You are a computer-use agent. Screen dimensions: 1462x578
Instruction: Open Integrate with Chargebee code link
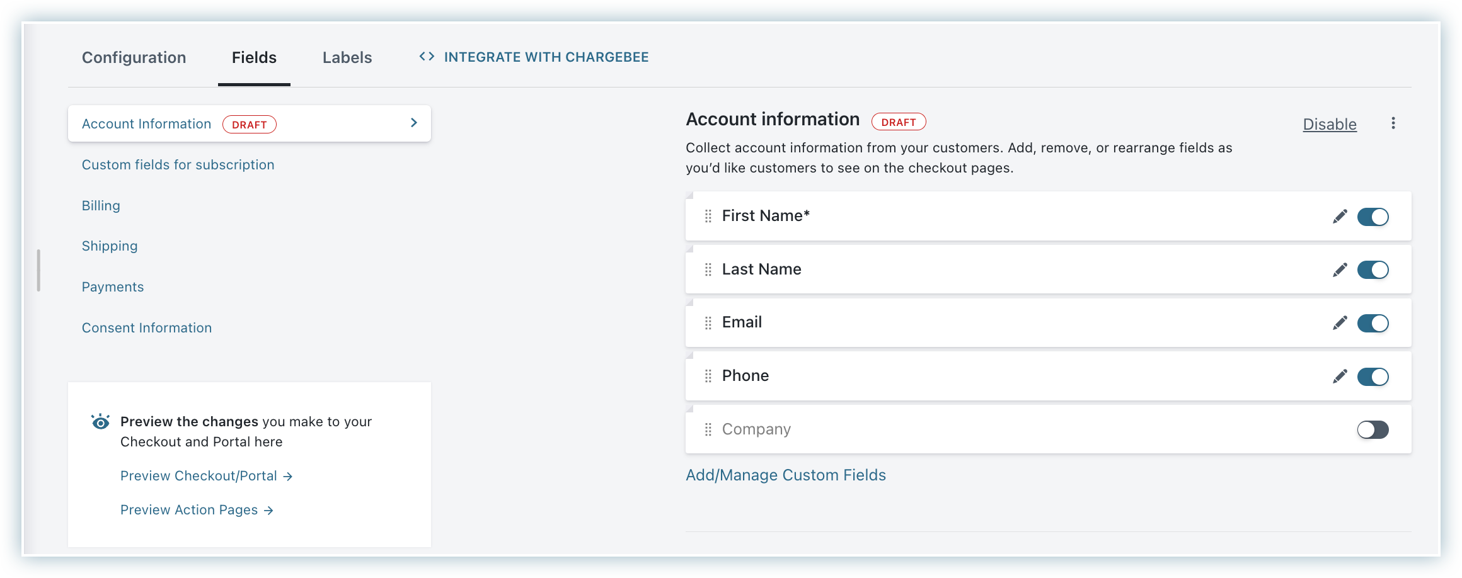(534, 57)
